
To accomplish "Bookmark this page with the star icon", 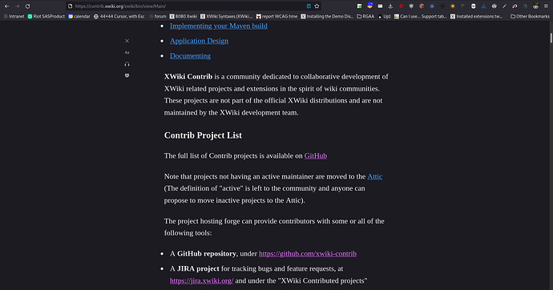I will pos(317,6).
